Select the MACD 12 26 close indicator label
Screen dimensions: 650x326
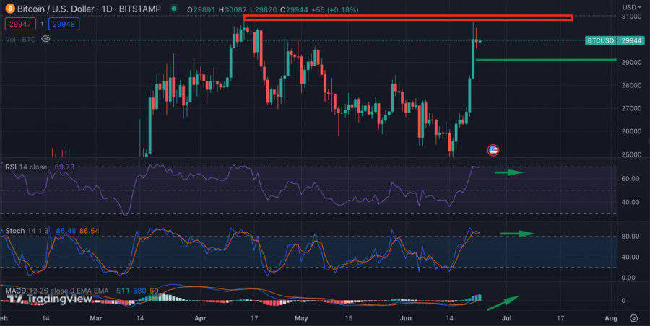(57, 291)
